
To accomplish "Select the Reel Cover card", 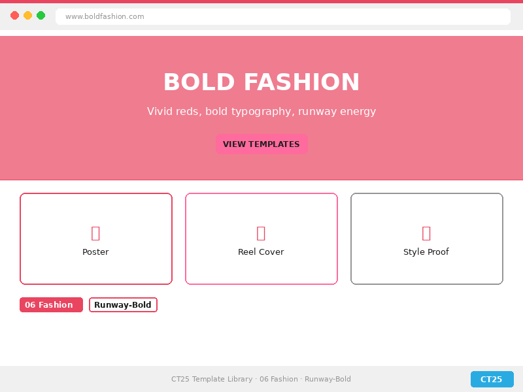I will point(261,238).
